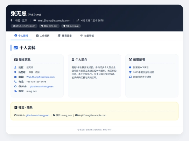Click the header phone number +86 138 1234 5678
189x141 pixels.
(92, 21)
